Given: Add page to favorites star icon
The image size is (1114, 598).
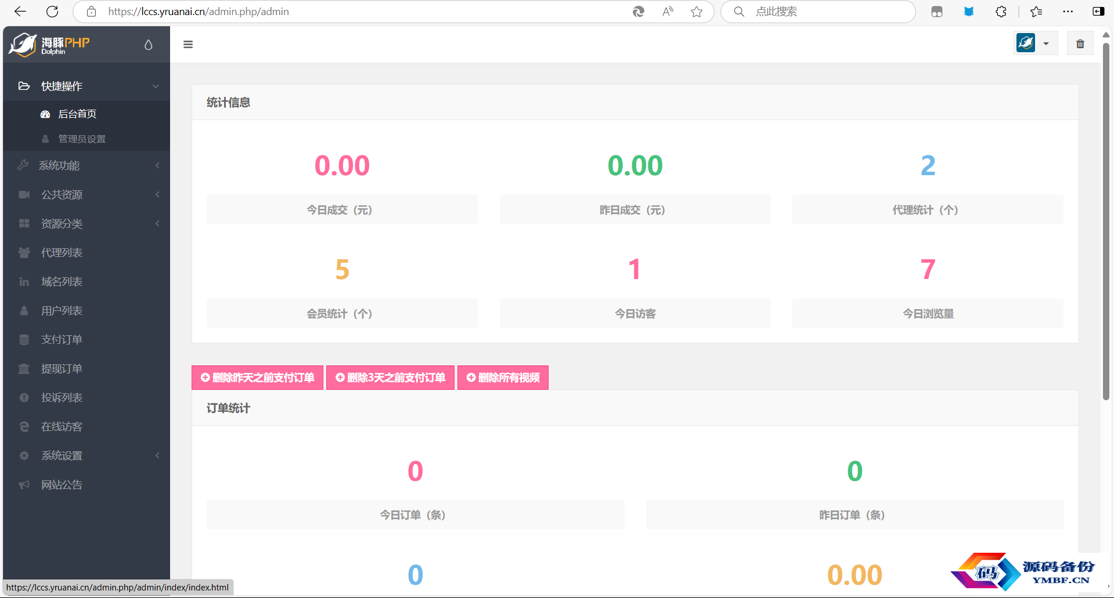Looking at the screenshot, I should (x=697, y=12).
